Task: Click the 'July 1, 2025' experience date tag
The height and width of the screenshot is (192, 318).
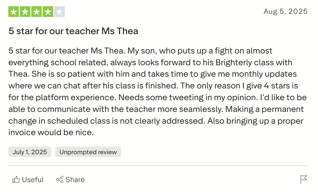Action: coord(29,152)
